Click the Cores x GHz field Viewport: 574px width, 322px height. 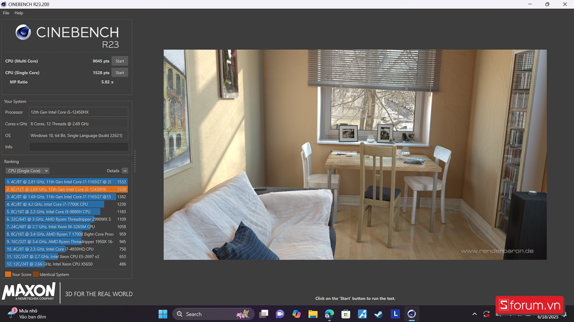point(78,124)
